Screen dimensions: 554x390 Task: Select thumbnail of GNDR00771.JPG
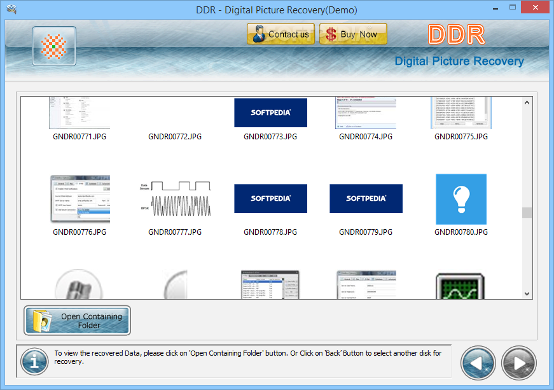tap(80, 113)
